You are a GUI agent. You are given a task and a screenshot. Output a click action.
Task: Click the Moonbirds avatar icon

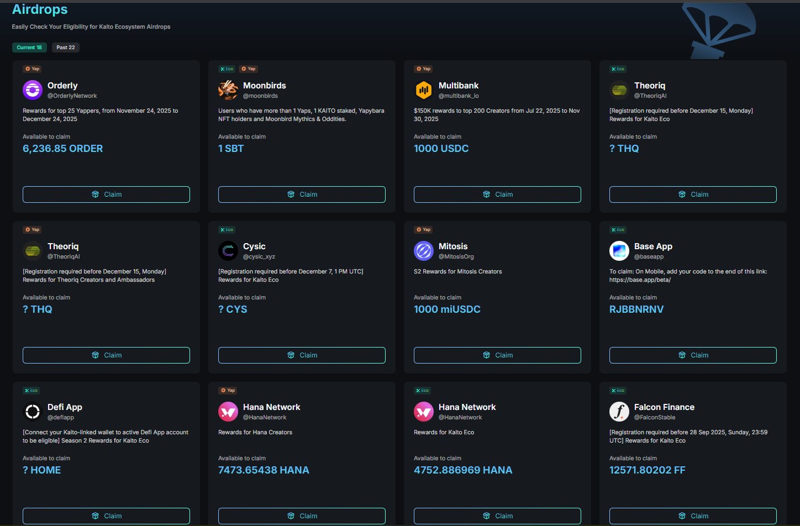(x=228, y=90)
